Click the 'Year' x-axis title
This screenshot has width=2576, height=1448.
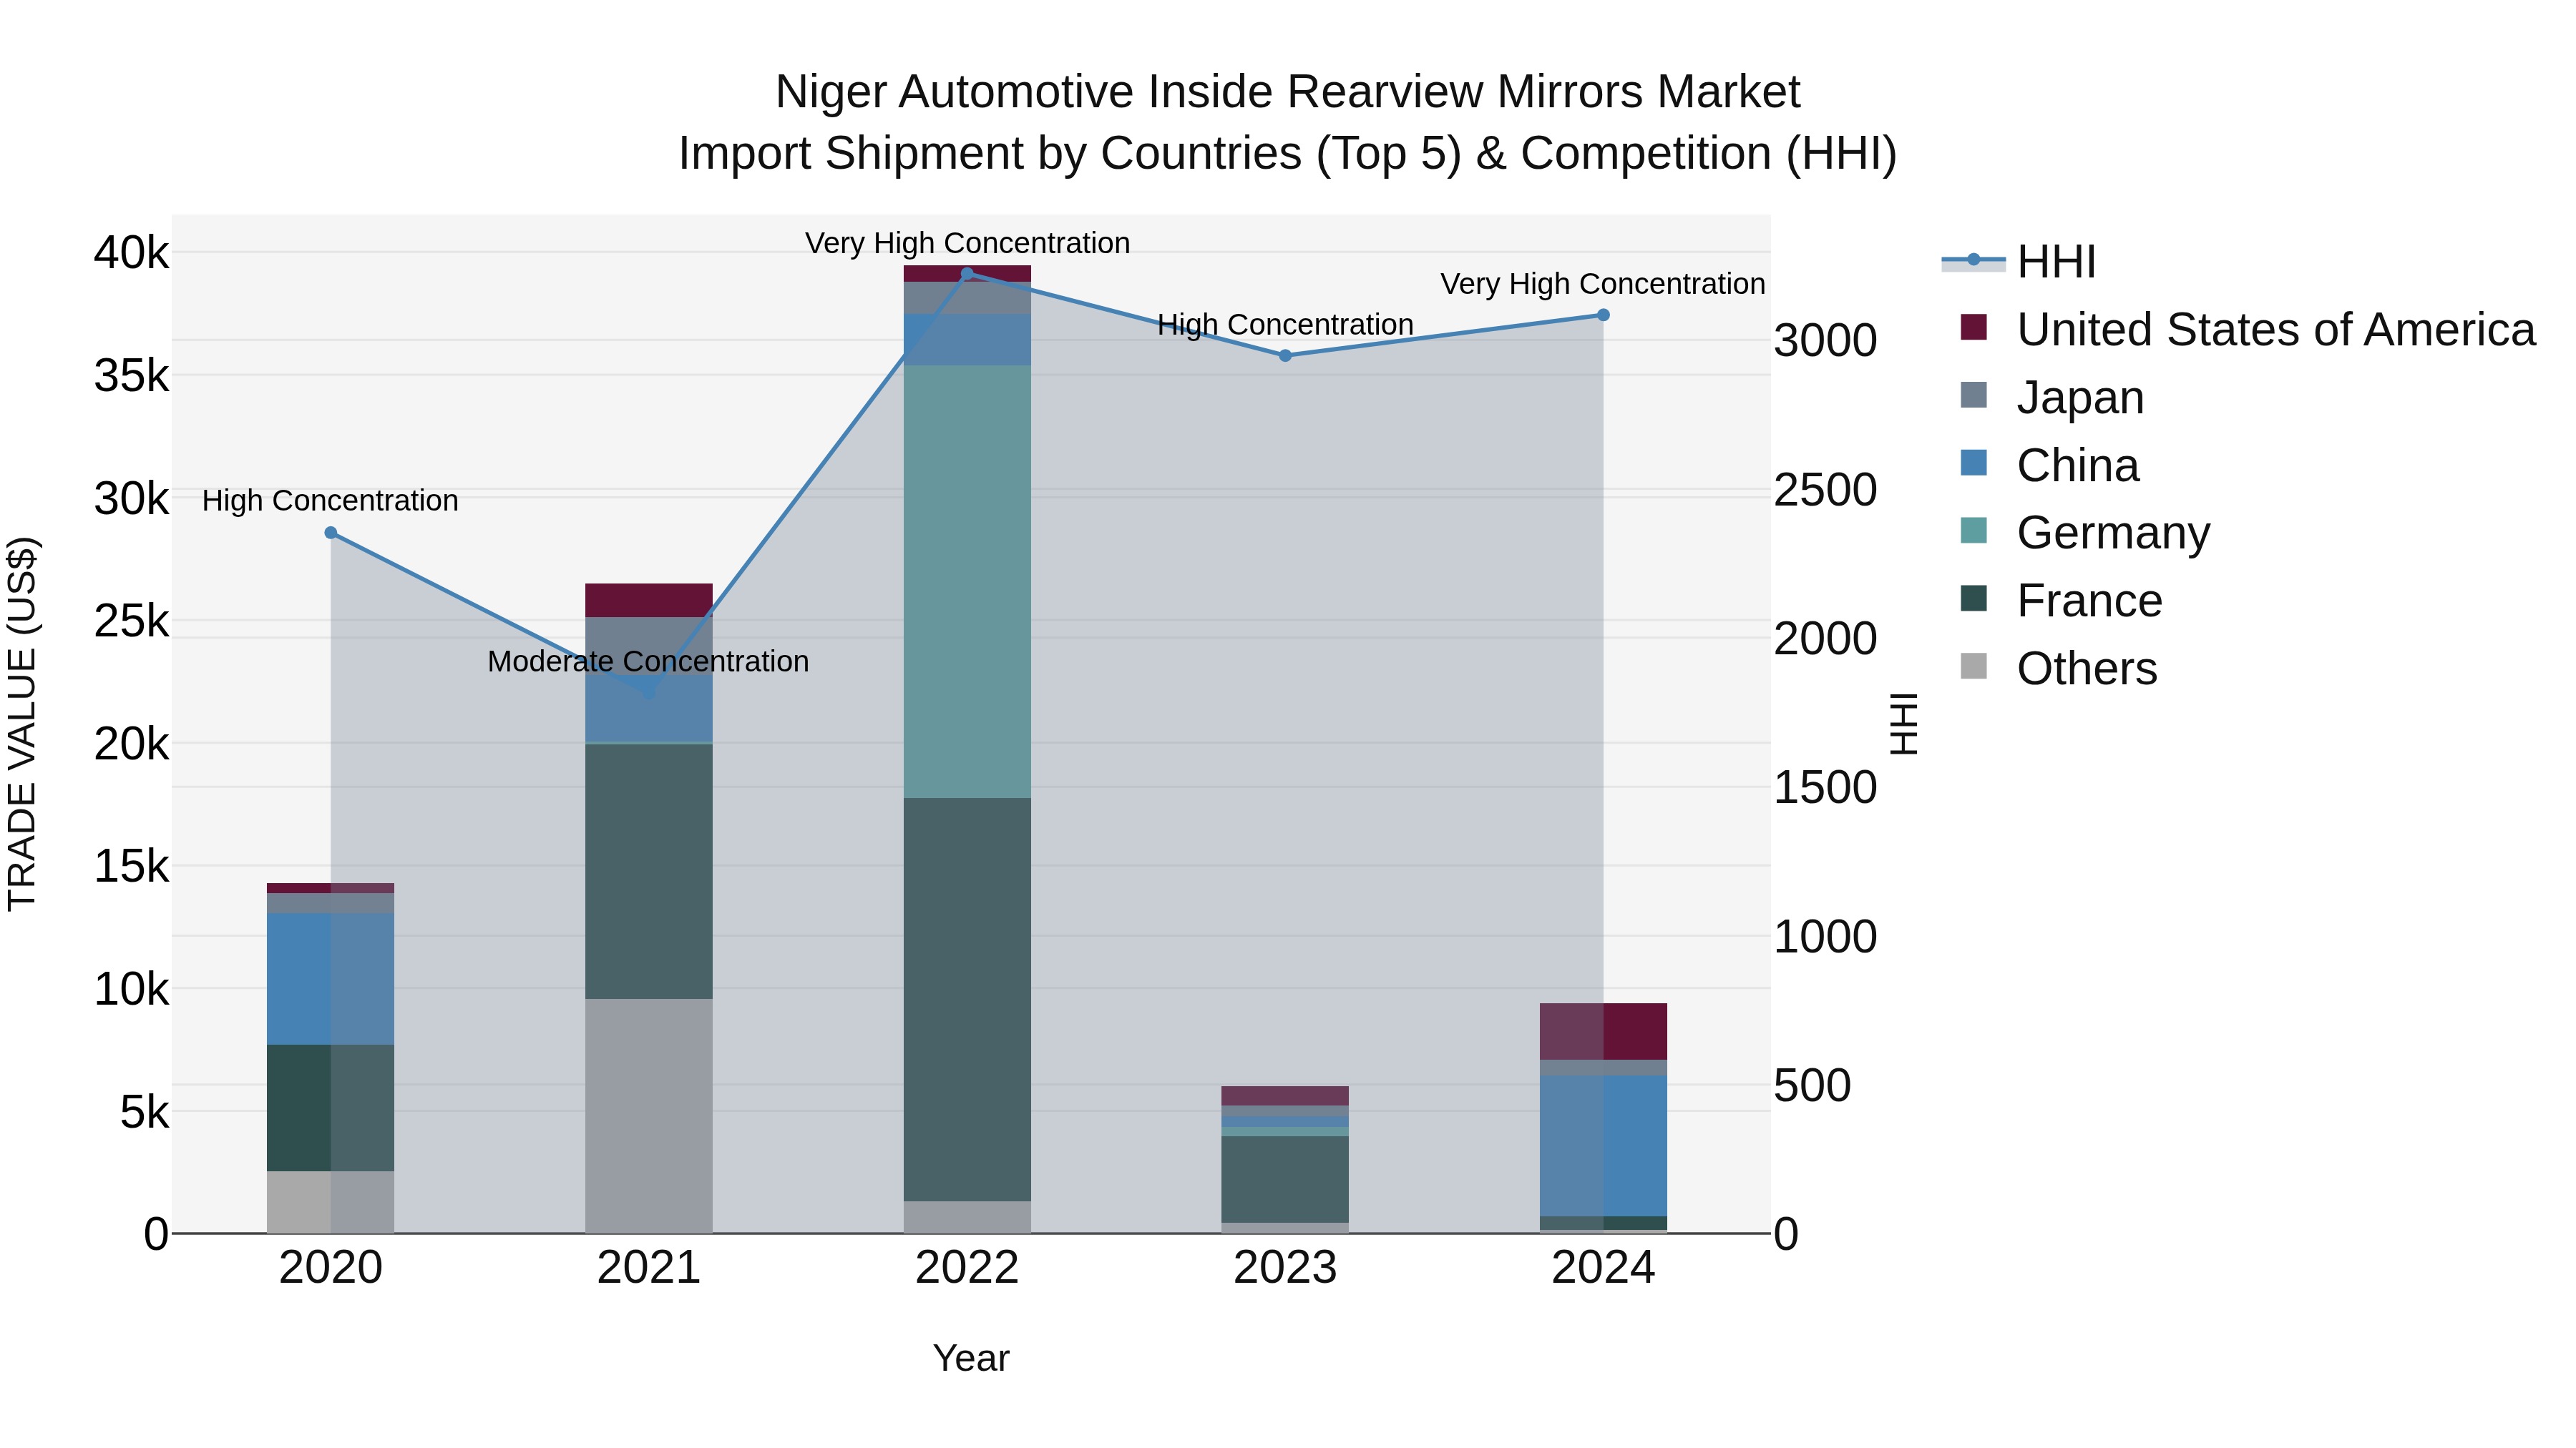pyautogui.click(x=971, y=1359)
